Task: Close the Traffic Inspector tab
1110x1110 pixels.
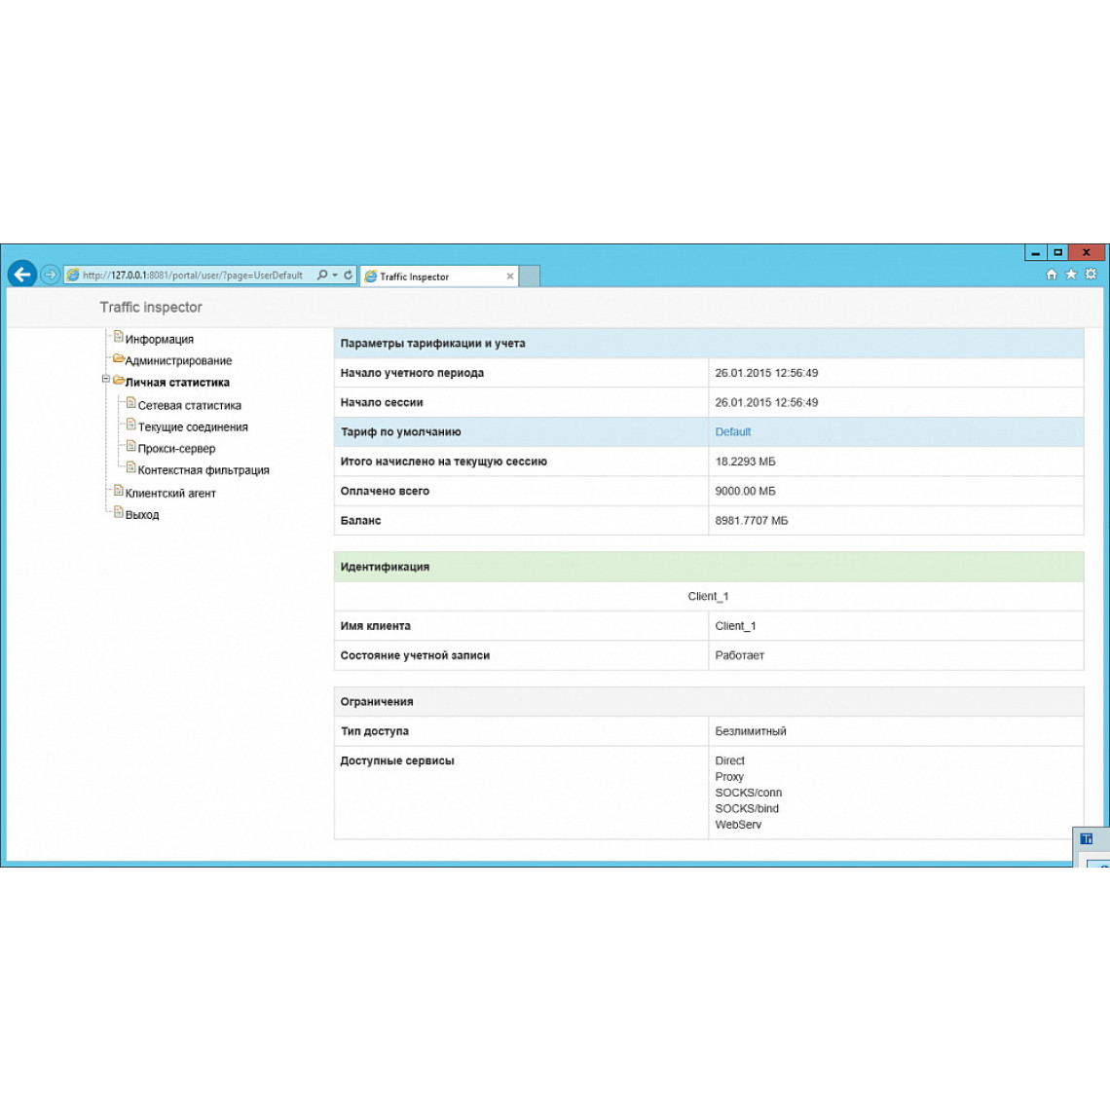Action: click(x=509, y=277)
